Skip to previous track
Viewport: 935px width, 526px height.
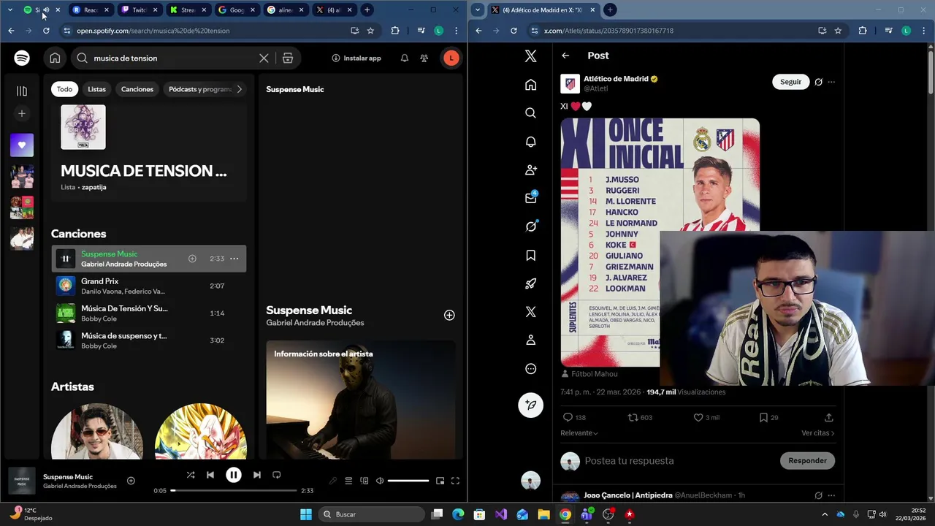(210, 475)
